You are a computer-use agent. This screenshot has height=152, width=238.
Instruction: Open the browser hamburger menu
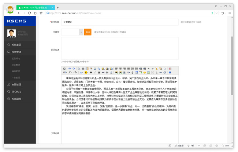(x=230, y=13)
